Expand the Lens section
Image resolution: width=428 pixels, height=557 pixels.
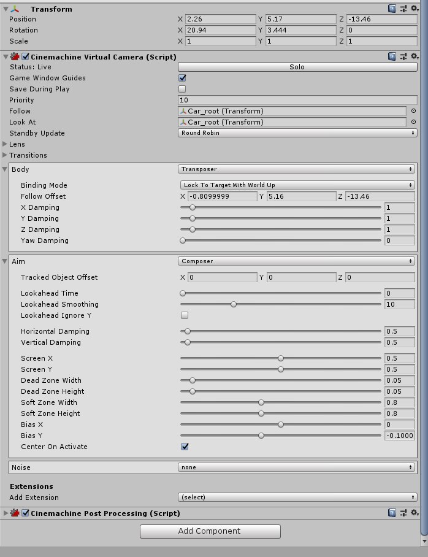tap(5, 144)
